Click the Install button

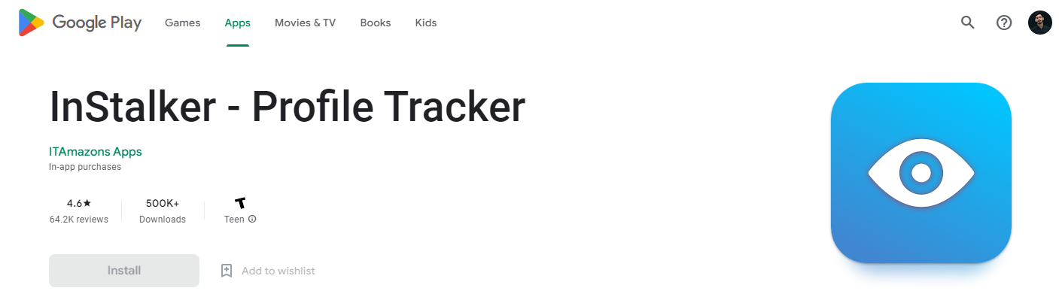[124, 271]
